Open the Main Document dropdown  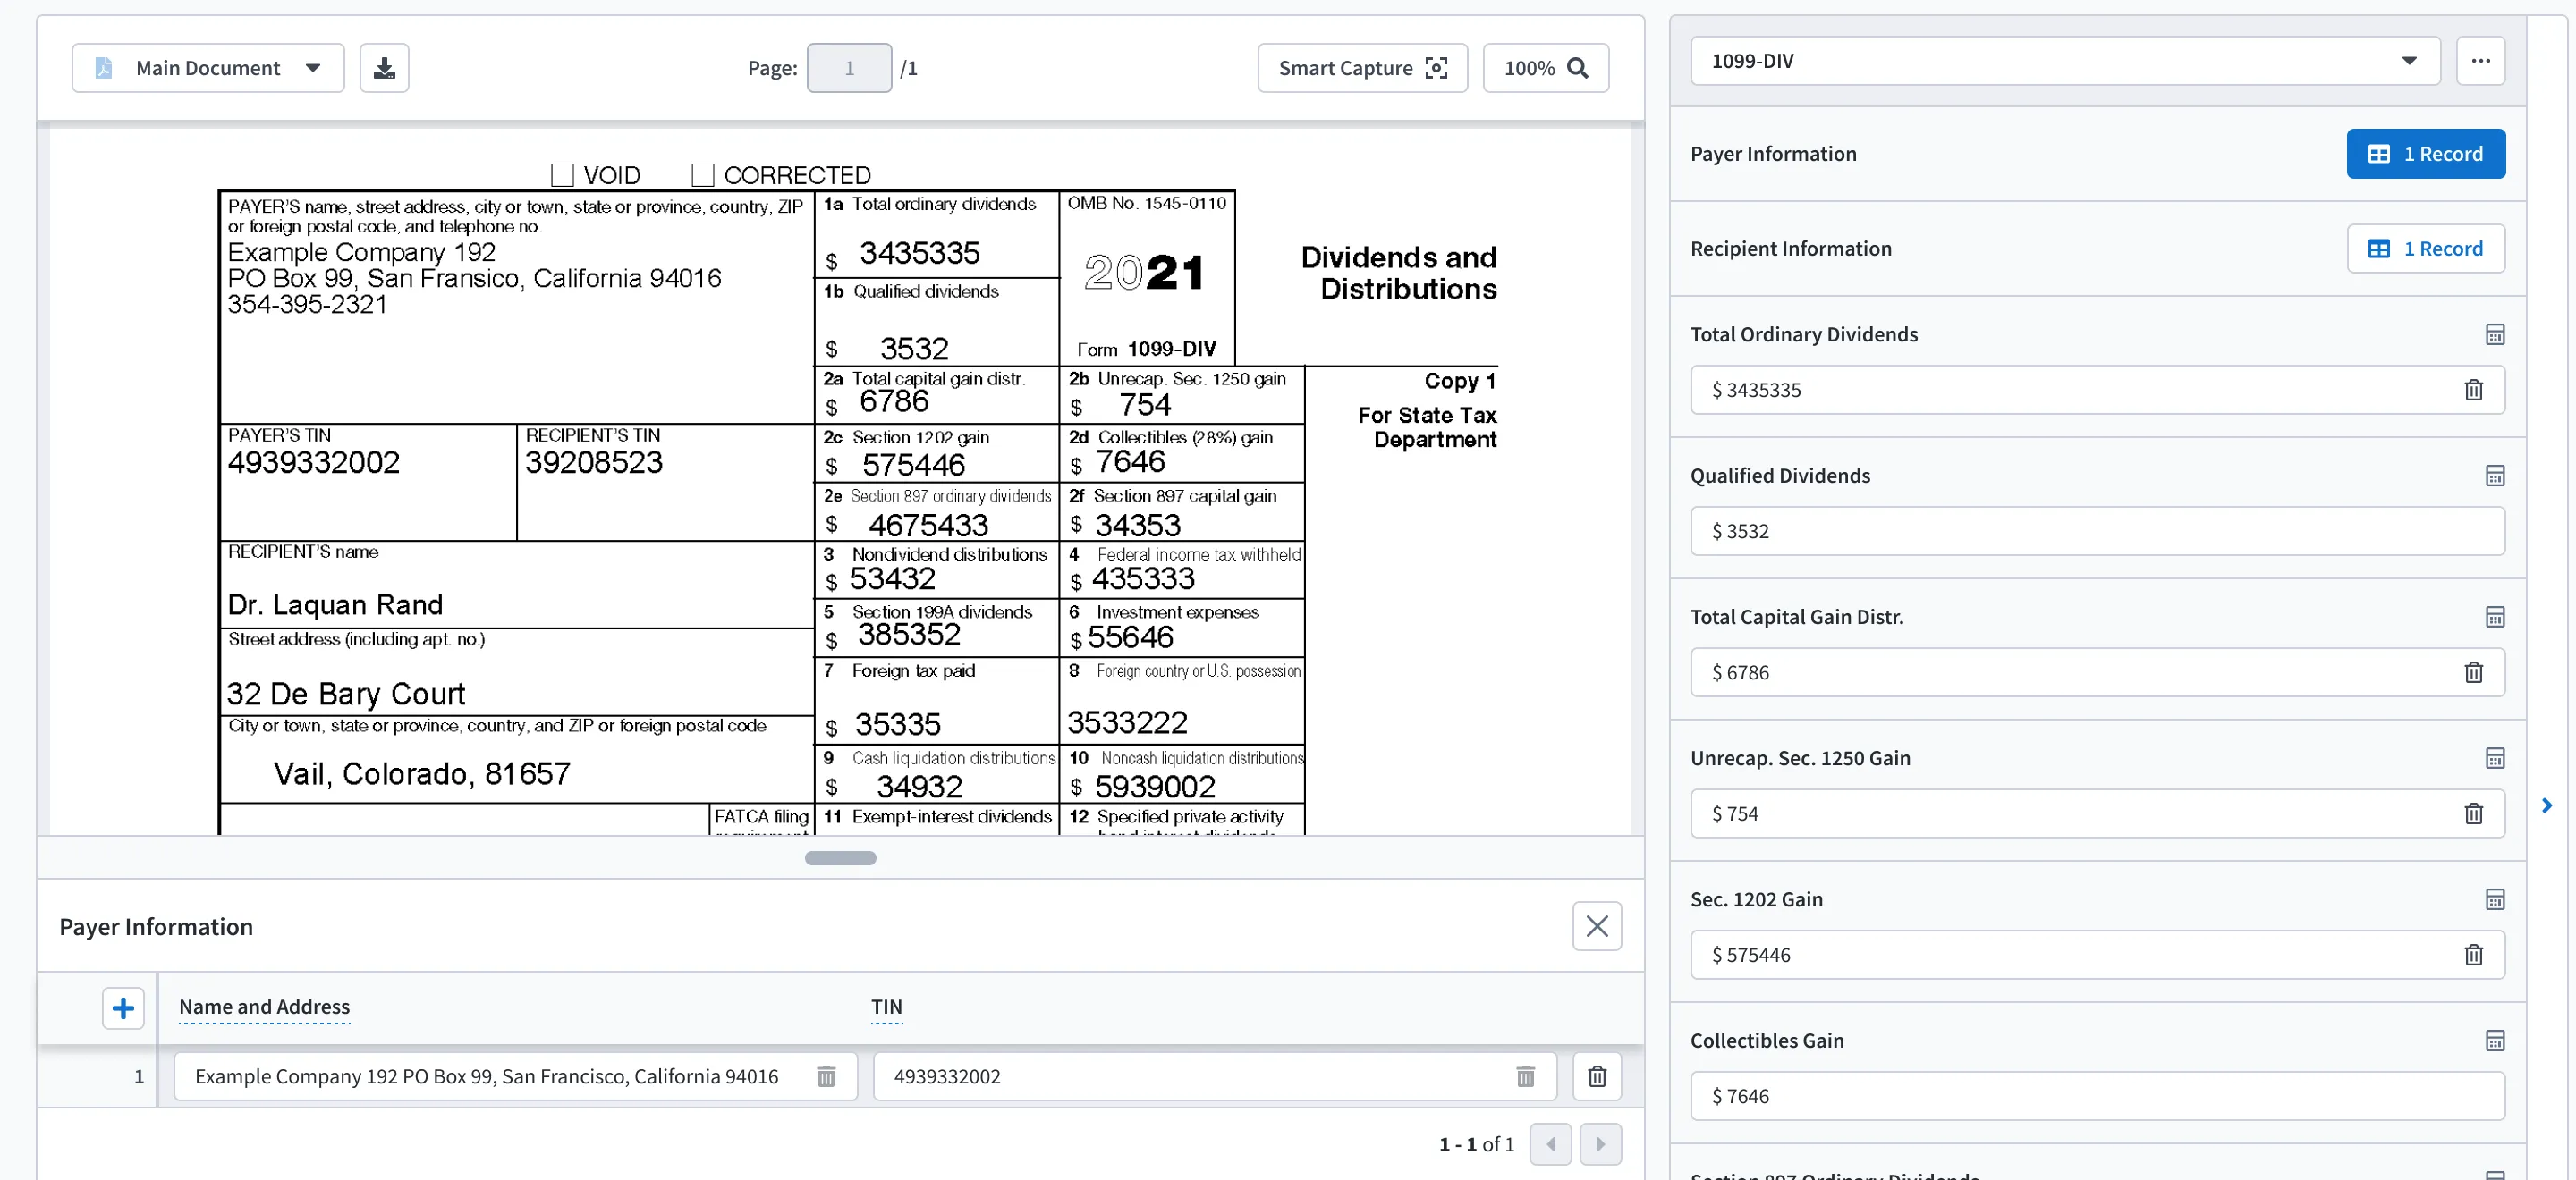(208, 68)
